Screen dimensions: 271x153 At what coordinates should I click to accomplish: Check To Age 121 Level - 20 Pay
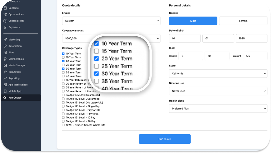coord(63,121)
